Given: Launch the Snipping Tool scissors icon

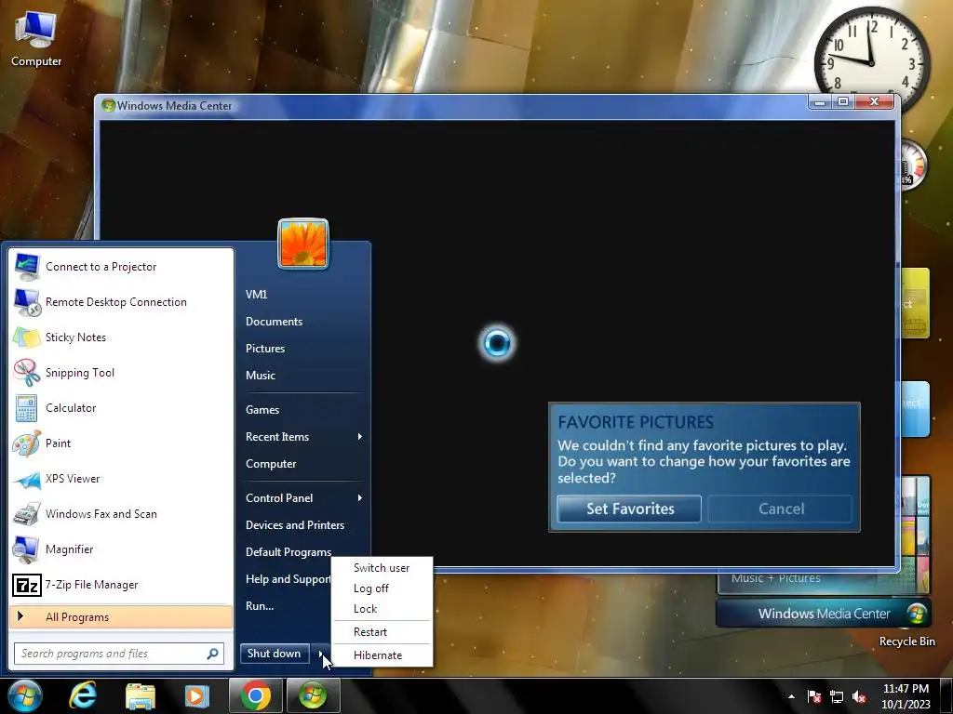Looking at the screenshot, I should [27, 373].
